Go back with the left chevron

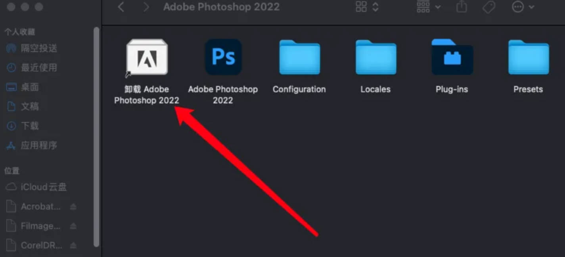(x=121, y=7)
